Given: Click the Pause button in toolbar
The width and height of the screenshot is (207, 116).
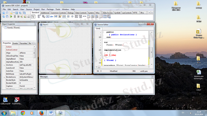Looking at the screenshot, I should (15, 16).
